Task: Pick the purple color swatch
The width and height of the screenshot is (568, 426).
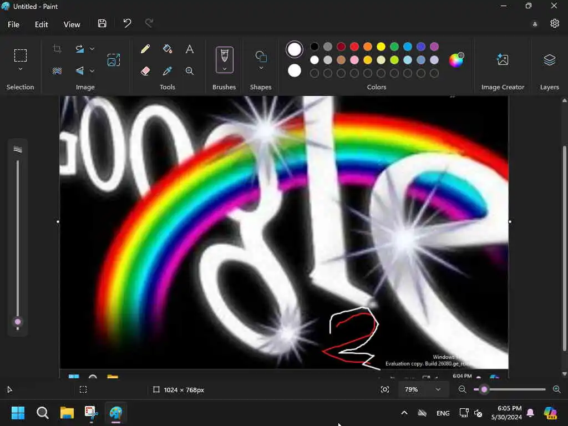Action: coord(434,47)
